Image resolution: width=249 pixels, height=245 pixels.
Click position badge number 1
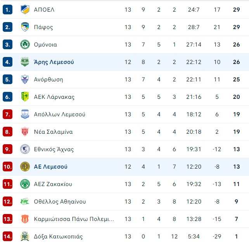tap(7, 10)
